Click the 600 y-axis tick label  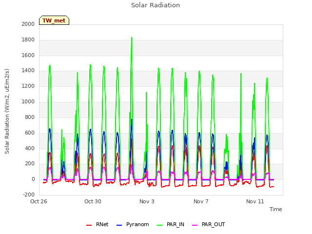pos(30,133)
